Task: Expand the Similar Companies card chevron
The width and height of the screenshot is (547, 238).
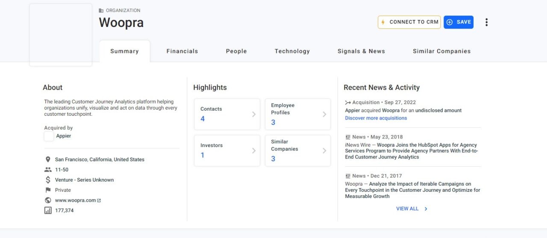Action: pos(324,151)
